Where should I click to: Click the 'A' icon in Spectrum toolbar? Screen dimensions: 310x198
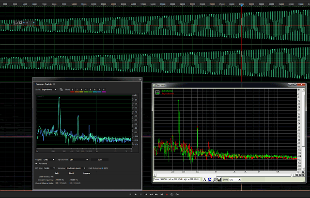click(204, 180)
